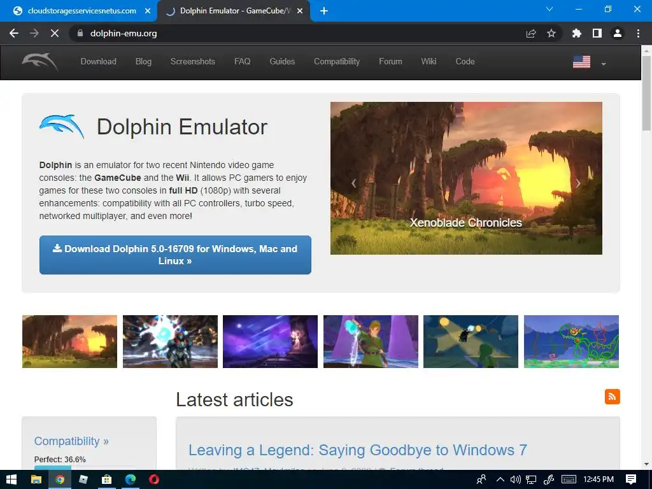The image size is (652, 489).
Task: Open File Explorer from the taskbar
Action: [36, 479]
